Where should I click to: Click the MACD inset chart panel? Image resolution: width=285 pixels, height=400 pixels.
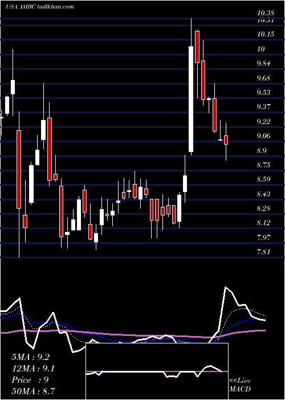point(157,371)
